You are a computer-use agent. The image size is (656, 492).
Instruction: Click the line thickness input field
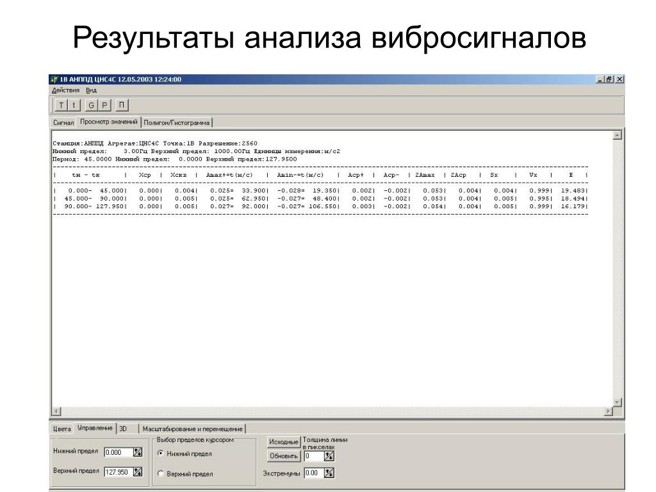click(314, 456)
